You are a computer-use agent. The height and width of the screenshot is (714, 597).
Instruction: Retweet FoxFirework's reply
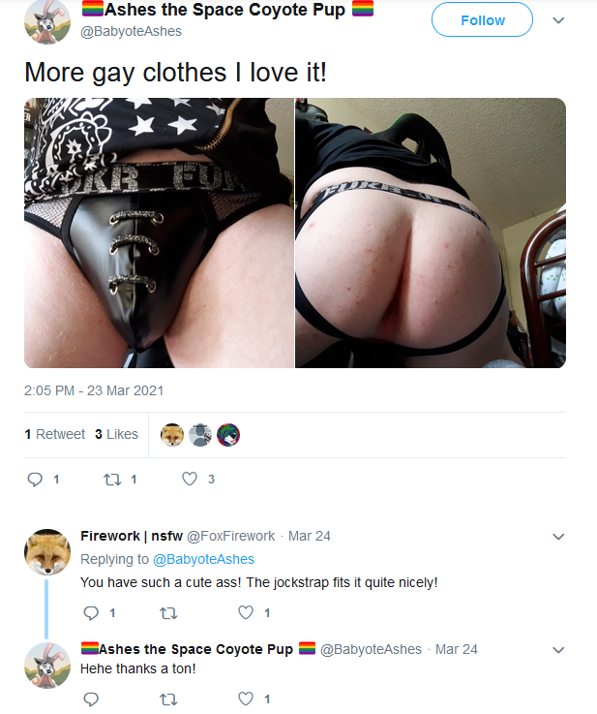click(168, 613)
